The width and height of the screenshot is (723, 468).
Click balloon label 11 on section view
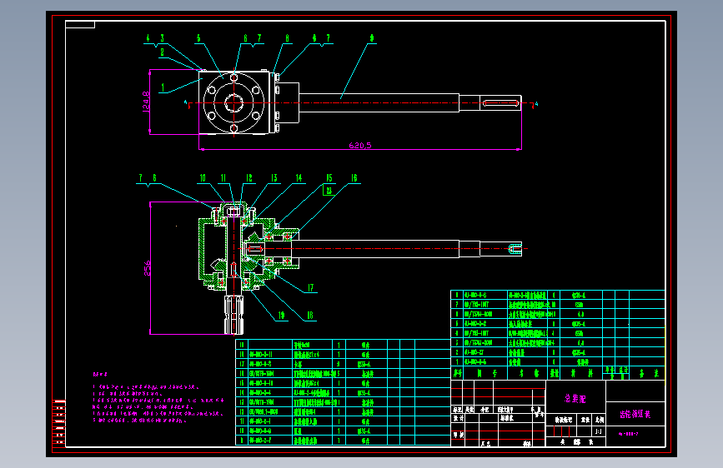(223, 178)
